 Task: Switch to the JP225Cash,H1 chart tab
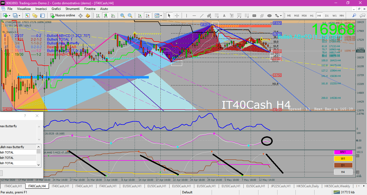(281, 186)
